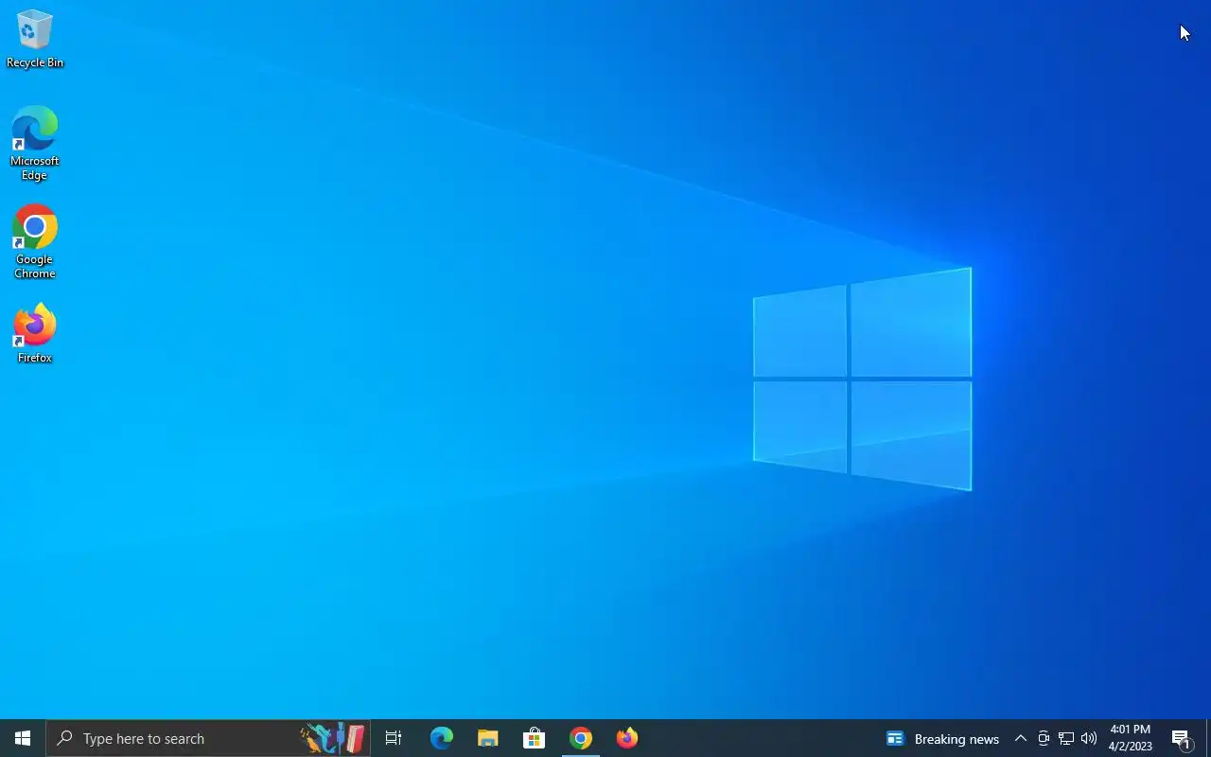Open the clock showing 4:01 PM
The image size is (1211, 757).
(x=1131, y=738)
